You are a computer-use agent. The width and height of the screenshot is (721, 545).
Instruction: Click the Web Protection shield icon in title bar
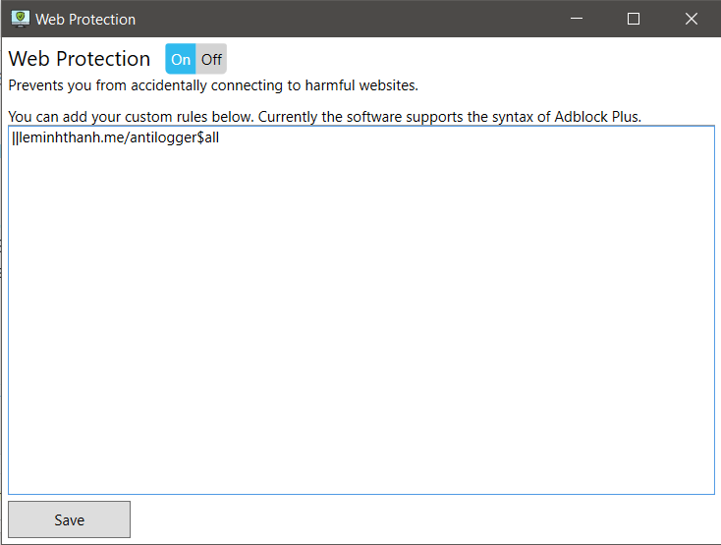[20, 19]
